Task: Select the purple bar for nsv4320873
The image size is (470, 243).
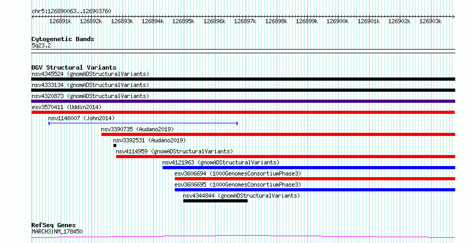Action: pyautogui.click(x=243, y=101)
